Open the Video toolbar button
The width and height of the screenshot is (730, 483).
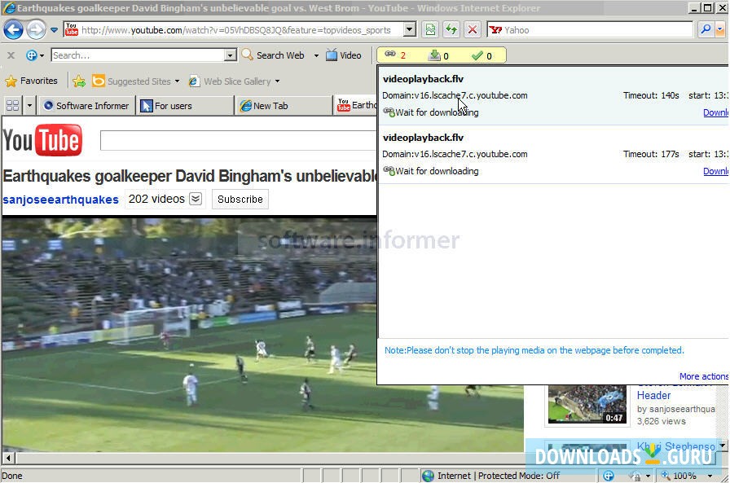tap(344, 55)
